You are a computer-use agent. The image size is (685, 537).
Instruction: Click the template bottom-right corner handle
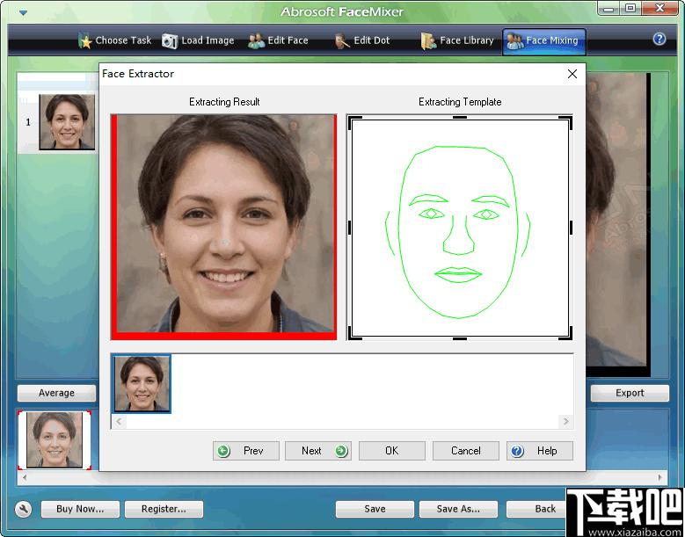click(567, 335)
